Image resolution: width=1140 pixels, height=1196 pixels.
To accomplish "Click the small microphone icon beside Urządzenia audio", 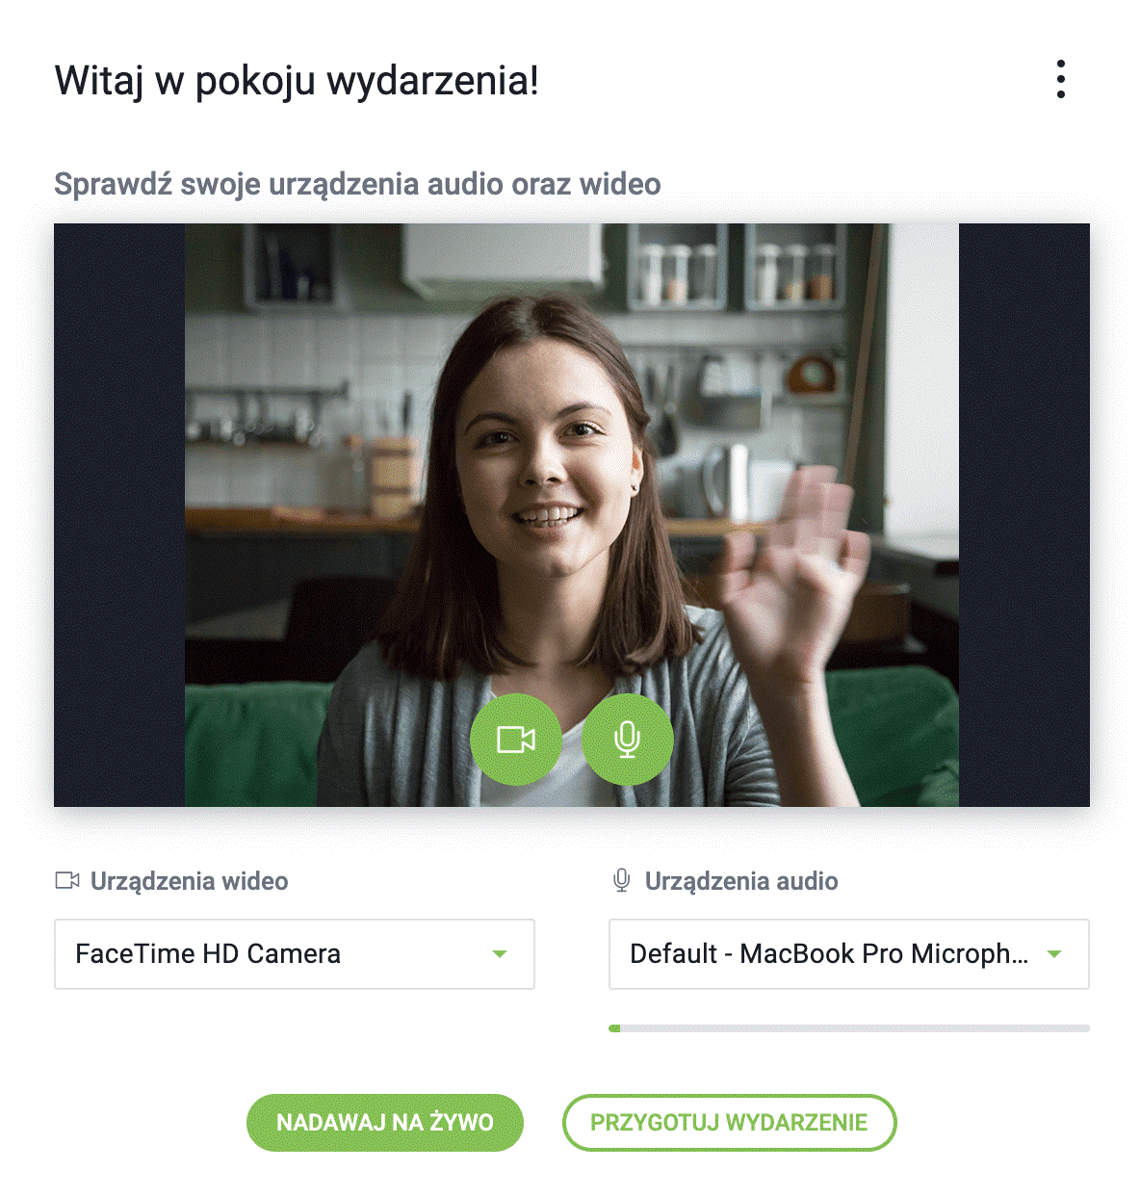I will click(622, 881).
